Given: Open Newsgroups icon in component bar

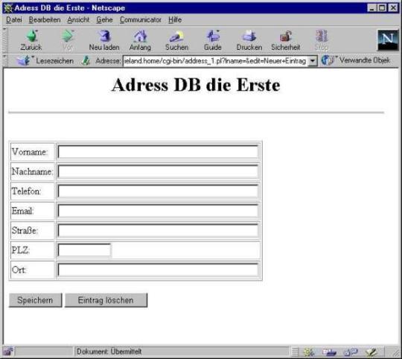Looking at the screenshot, I should (x=350, y=352).
